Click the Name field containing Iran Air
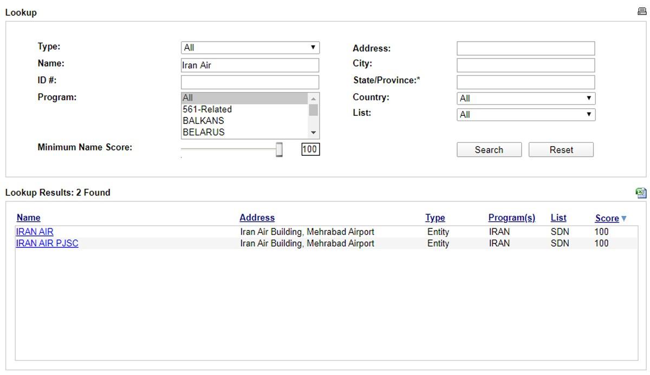Image resolution: width=650 pixels, height=375 pixels. (x=250, y=65)
